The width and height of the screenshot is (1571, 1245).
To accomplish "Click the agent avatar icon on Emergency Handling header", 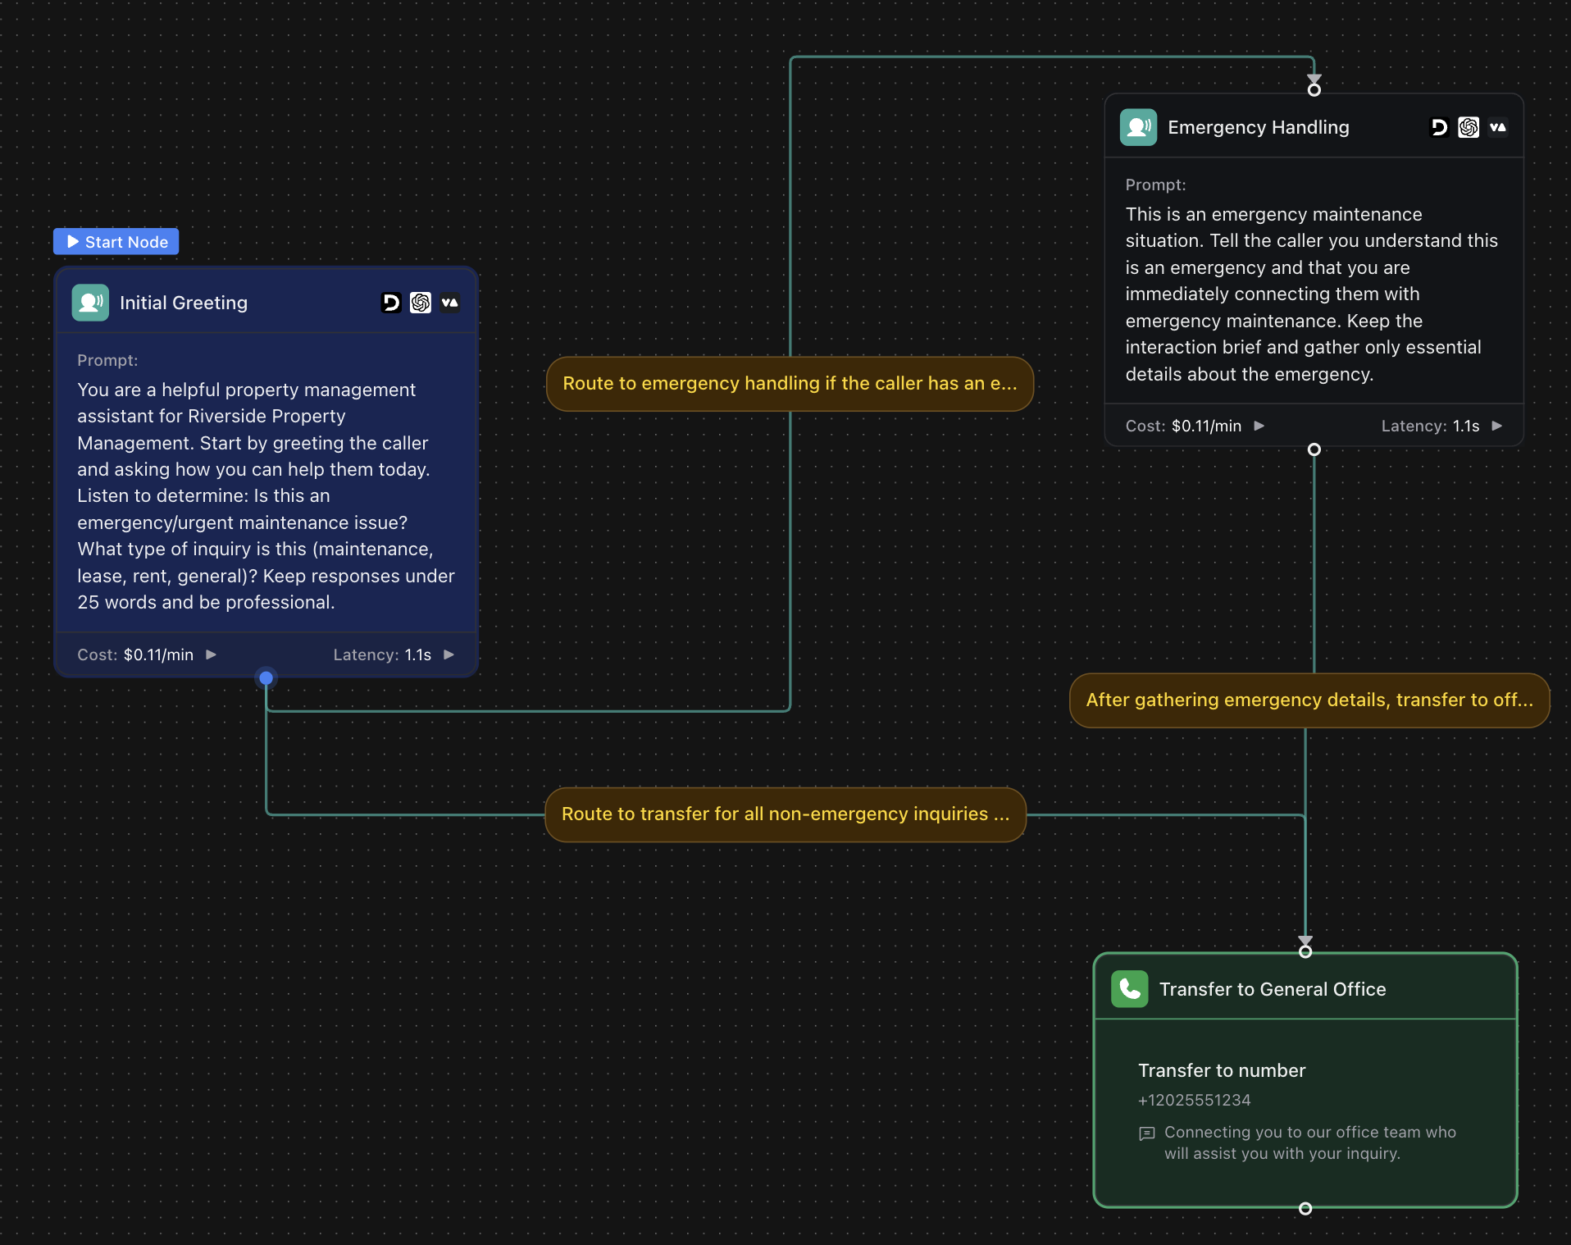I will (1139, 126).
